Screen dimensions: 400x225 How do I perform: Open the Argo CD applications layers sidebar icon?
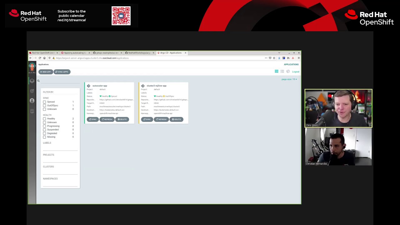pos(32,81)
